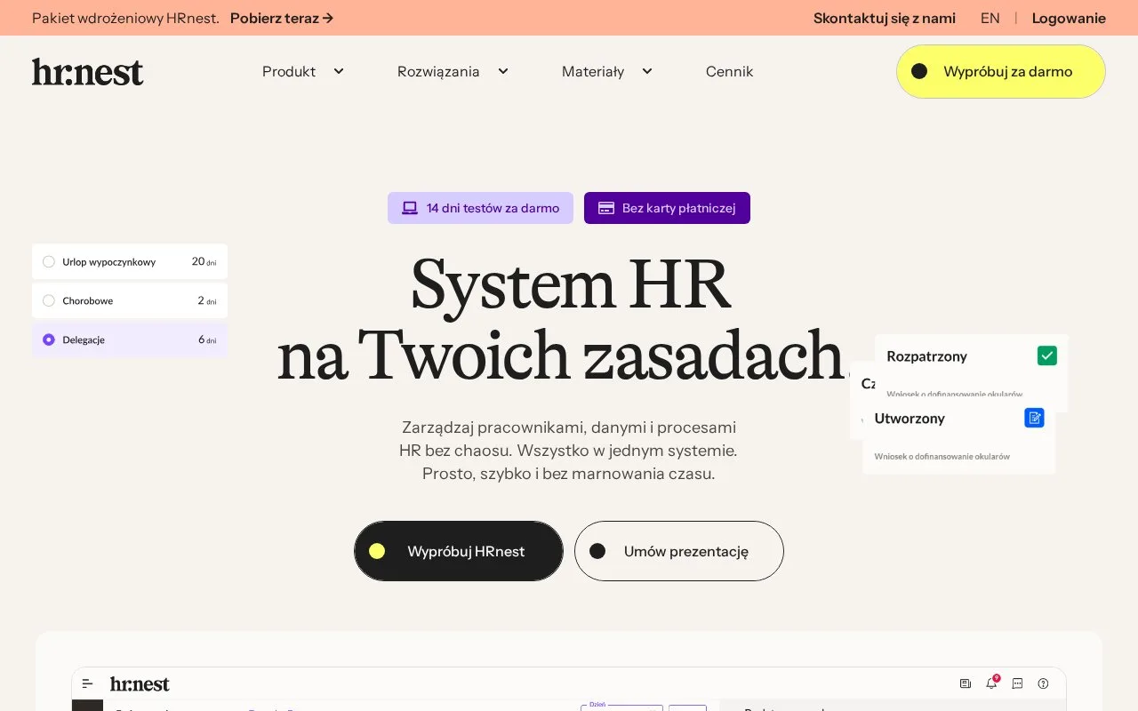Image resolution: width=1138 pixels, height=711 pixels.
Task: Select the Chorobowe radio option
Action: 49,300
